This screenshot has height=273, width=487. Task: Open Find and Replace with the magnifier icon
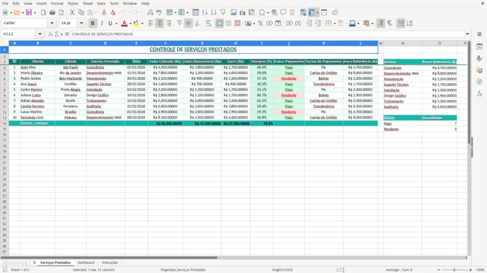(x=150, y=12)
